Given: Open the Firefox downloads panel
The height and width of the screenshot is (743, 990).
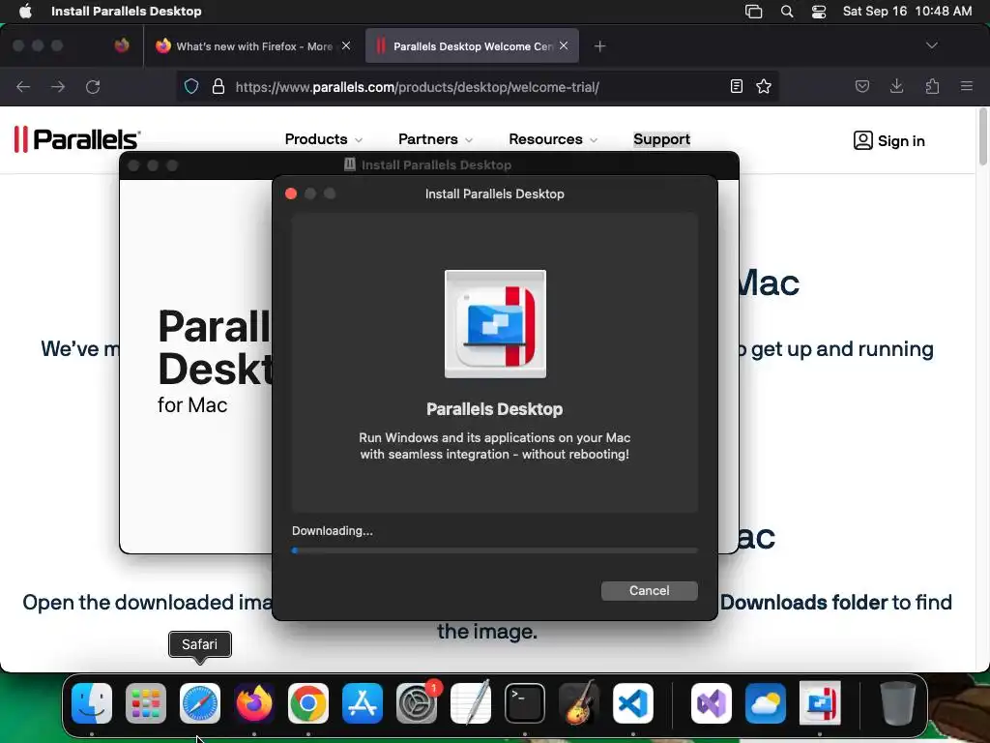Looking at the screenshot, I should coord(896,86).
